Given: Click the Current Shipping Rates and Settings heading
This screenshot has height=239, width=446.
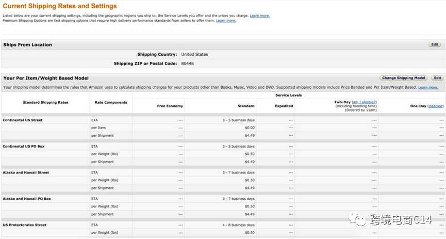Looking at the screenshot, I should tap(60, 6).
